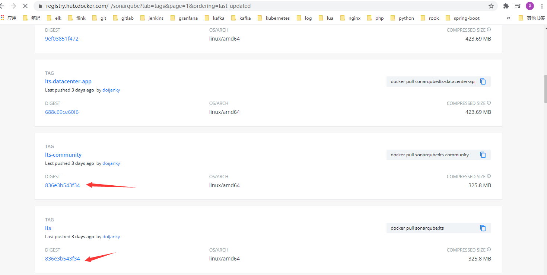Viewport: 547px width, 275px height.
Task: Copy the lts-community pull command
Action: point(483,155)
